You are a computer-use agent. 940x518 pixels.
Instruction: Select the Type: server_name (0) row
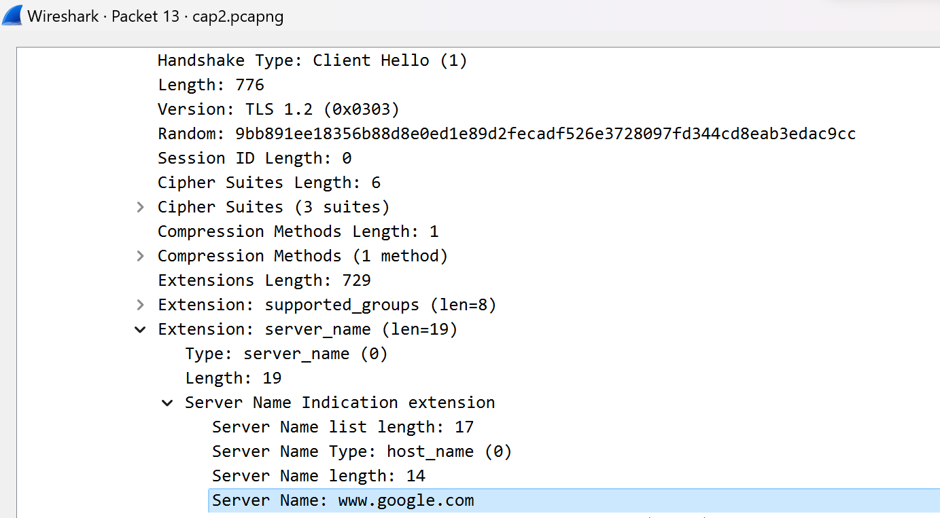(285, 354)
